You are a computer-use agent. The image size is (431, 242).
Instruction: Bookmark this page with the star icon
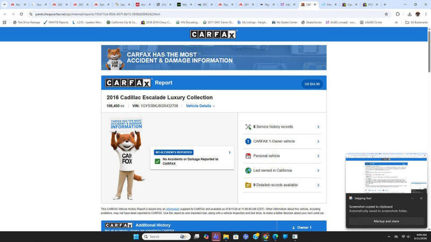tap(386, 14)
